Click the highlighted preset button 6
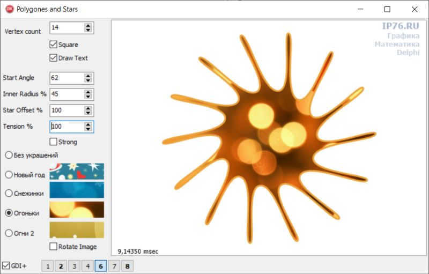429x274 pixels. click(x=101, y=266)
